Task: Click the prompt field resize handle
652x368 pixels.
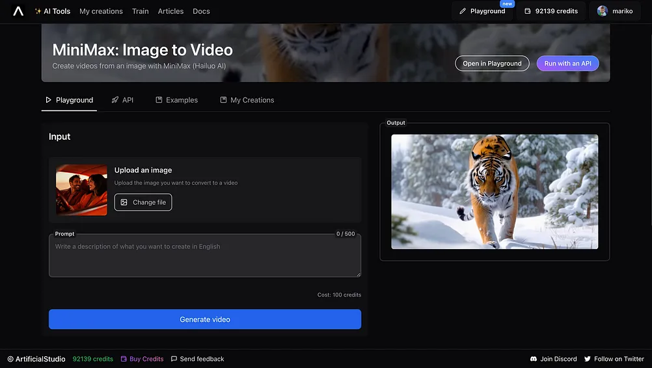Action: (x=359, y=274)
